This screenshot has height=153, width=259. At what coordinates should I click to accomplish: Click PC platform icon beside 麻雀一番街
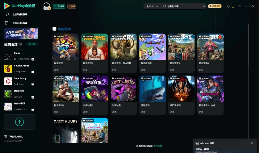33,110
